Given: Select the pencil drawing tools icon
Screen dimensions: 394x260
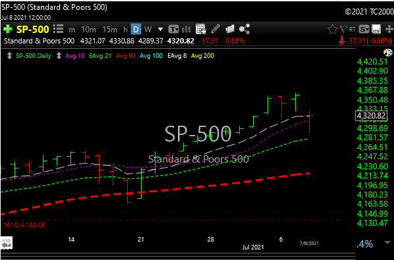Looking at the screenshot, I should click(215, 29).
